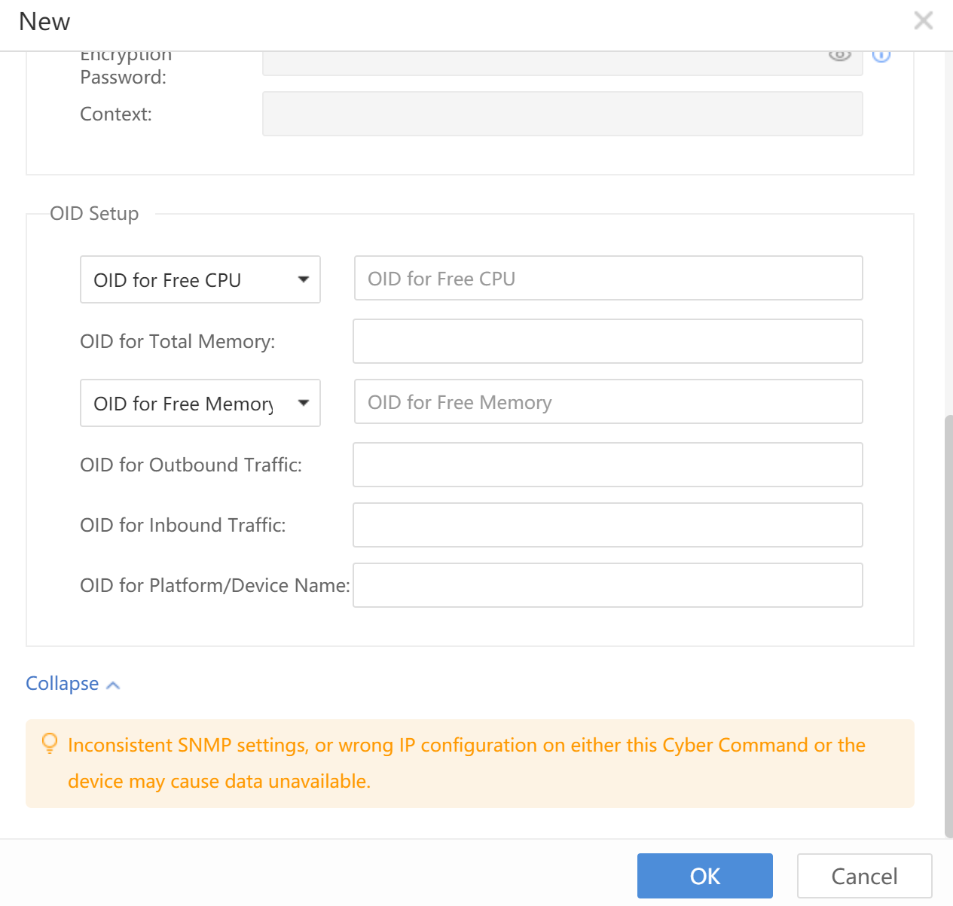Click the OID Setup section heading
Viewport: 953px width, 906px height.
(94, 214)
